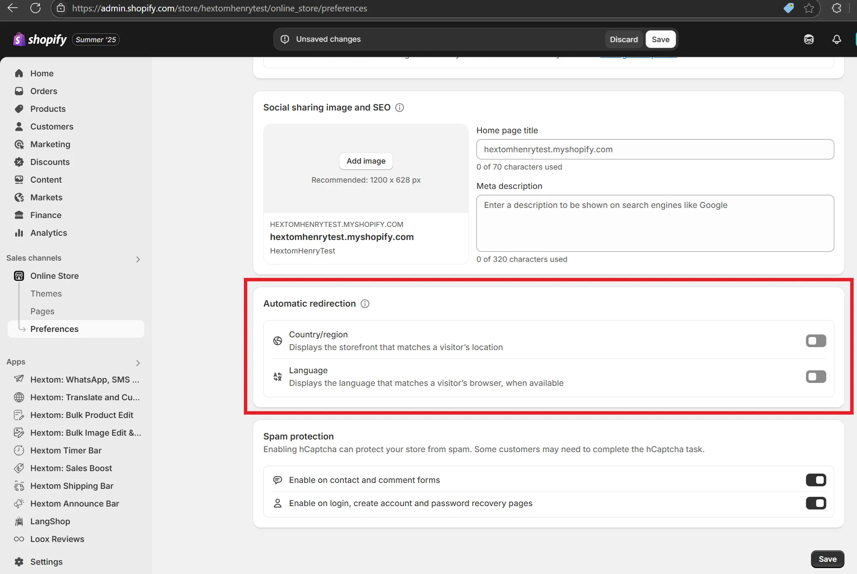Expand the Sales channels chevron
The height and width of the screenshot is (574, 857).
pyautogui.click(x=138, y=259)
